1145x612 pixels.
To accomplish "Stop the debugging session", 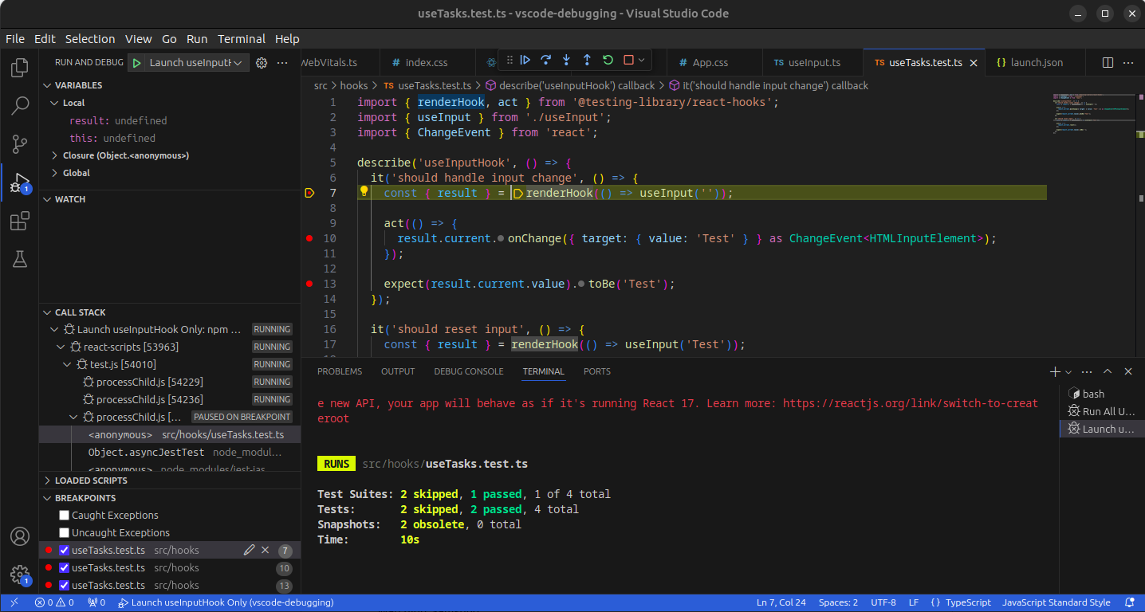I will (628, 60).
